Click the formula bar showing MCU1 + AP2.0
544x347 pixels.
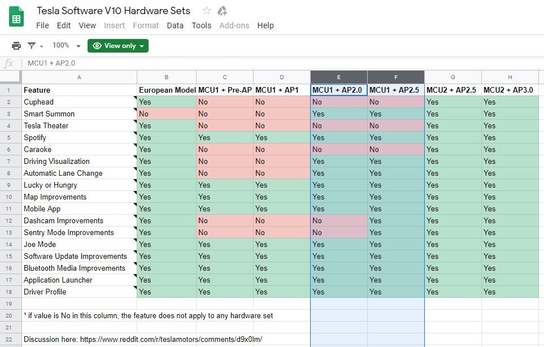coord(283,63)
